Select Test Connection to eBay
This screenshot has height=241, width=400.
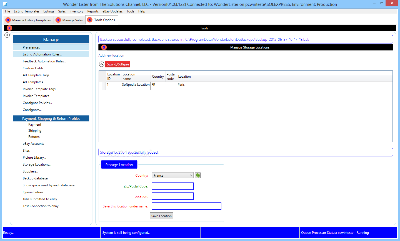pos(41,206)
